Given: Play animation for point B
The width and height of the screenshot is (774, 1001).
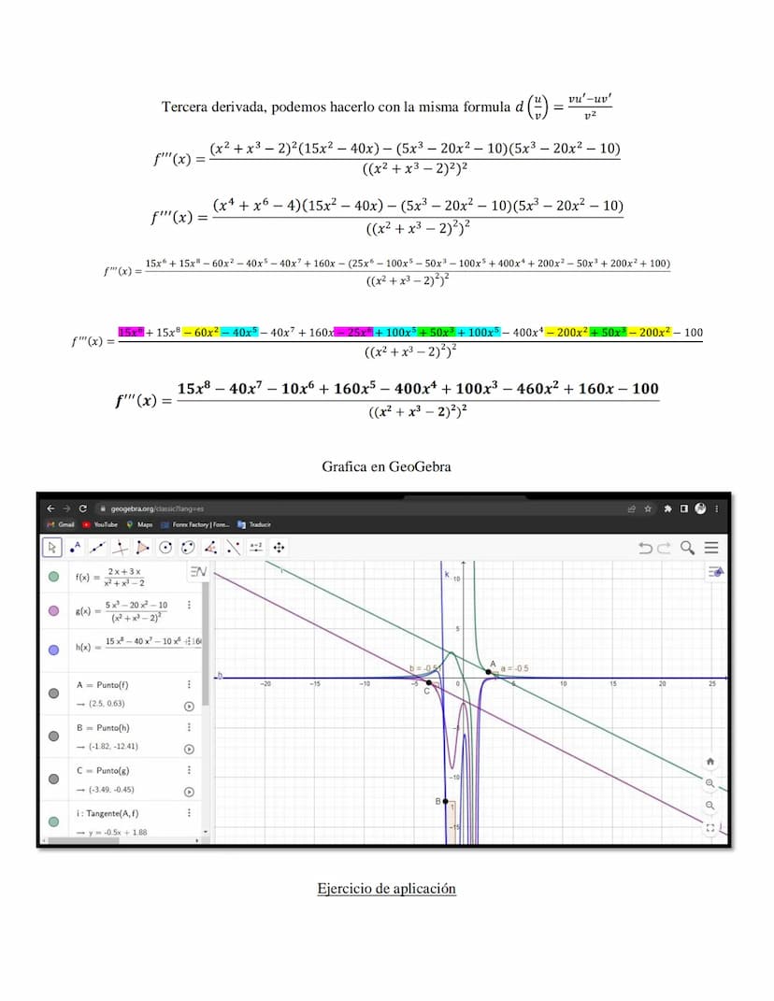Looking at the screenshot, I should [189, 749].
